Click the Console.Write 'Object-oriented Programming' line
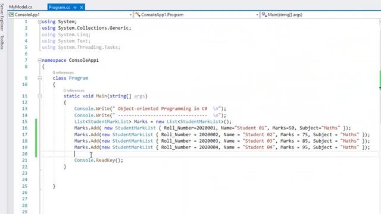381x214 pixels. 150,109
